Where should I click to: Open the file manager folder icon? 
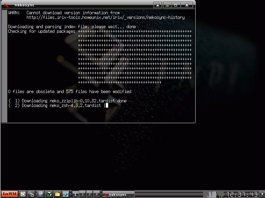[57, 194]
